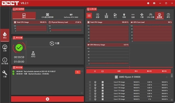Screen dimensions: 175x103
Task: Switch to the 电压 voltage tab
Action: point(115,16)
